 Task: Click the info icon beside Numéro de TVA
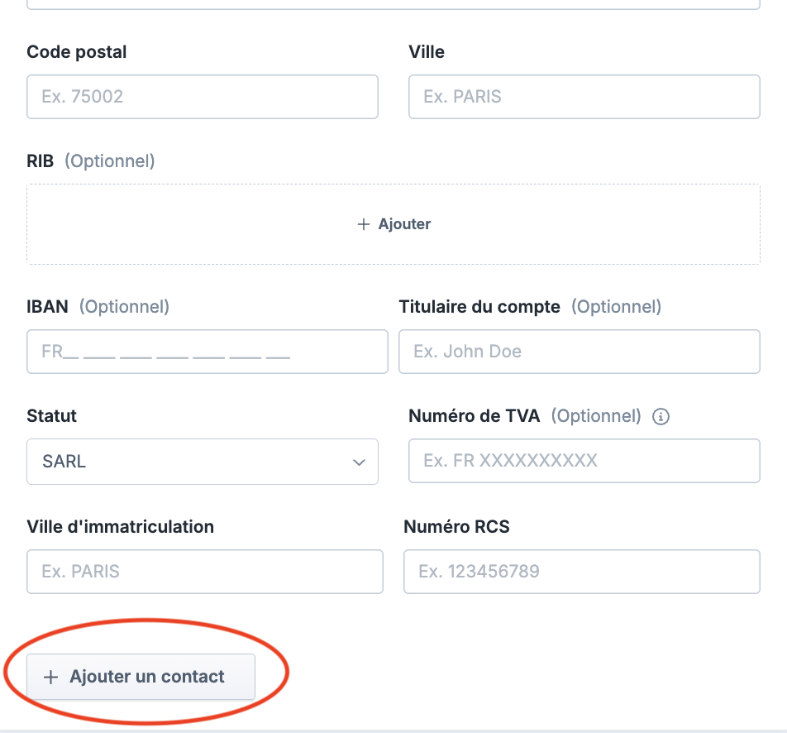click(661, 417)
